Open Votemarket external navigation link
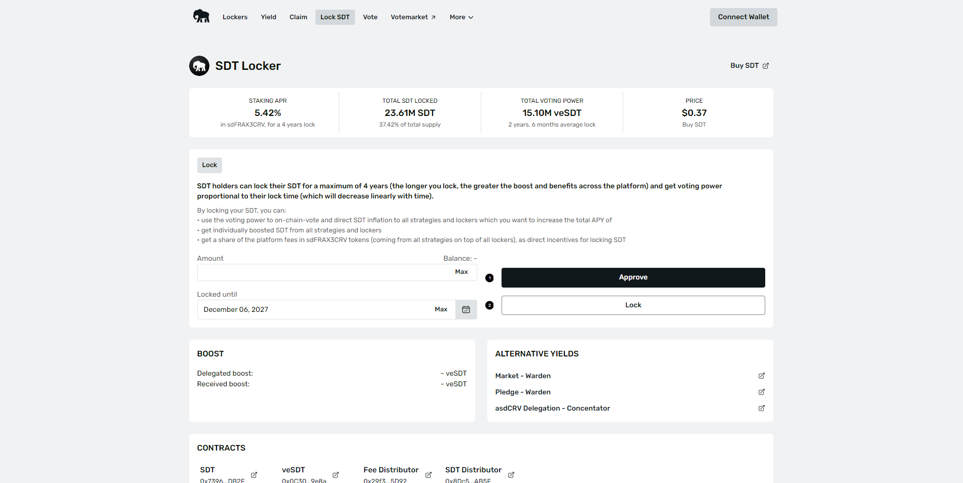The height and width of the screenshot is (483, 963). pyautogui.click(x=413, y=17)
